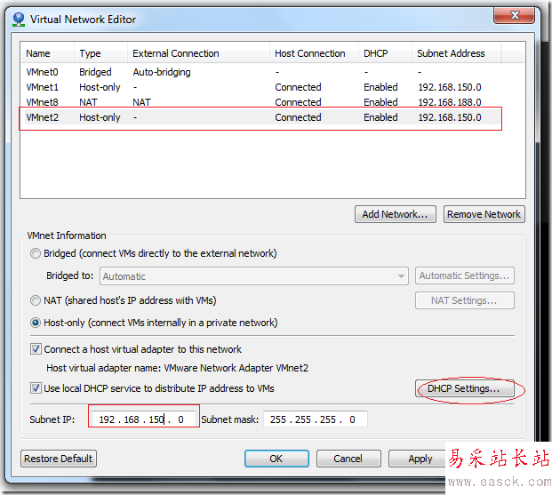
Task: Click Add Network button
Action: 395,214
